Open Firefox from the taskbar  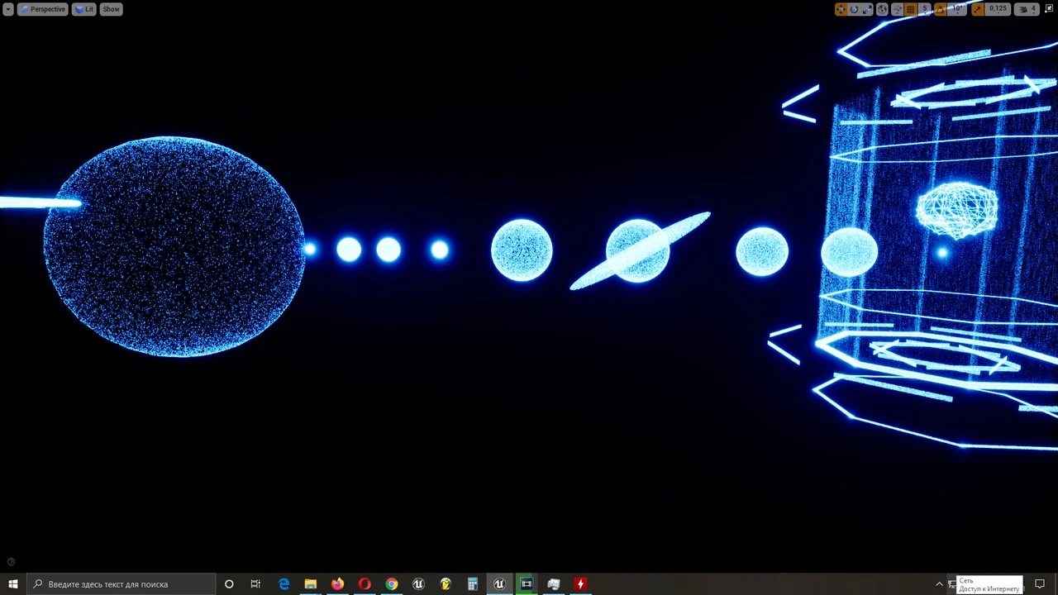[x=337, y=584]
